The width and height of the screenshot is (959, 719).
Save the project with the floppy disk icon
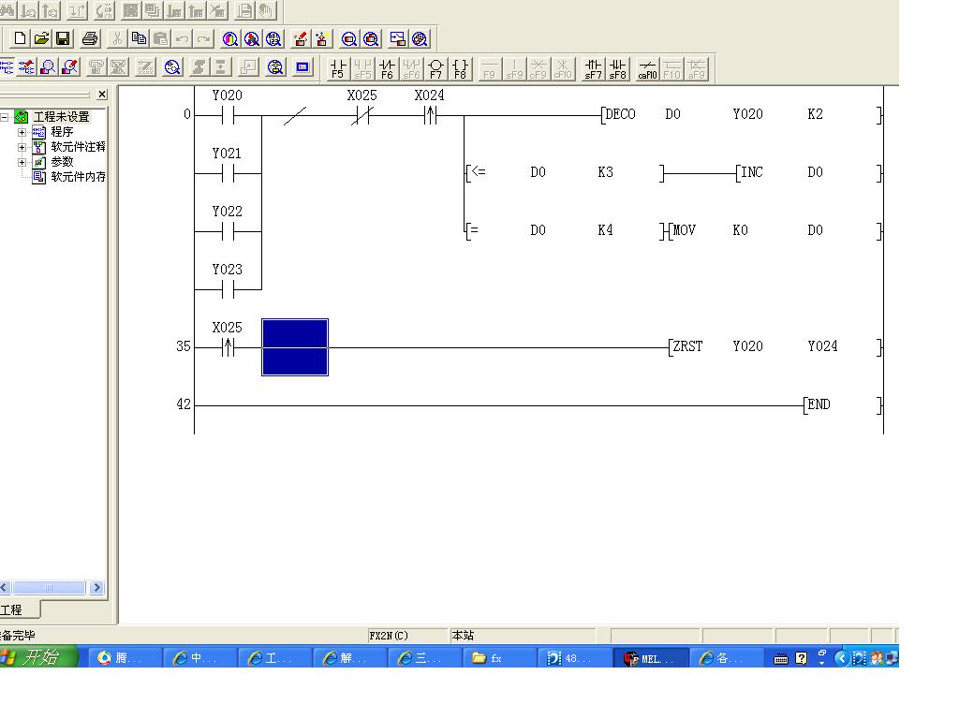64,38
